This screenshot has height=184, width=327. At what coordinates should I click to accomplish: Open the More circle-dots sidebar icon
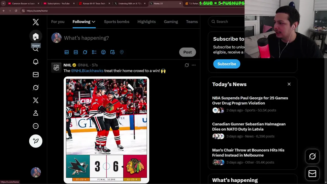click(x=36, y=126)
